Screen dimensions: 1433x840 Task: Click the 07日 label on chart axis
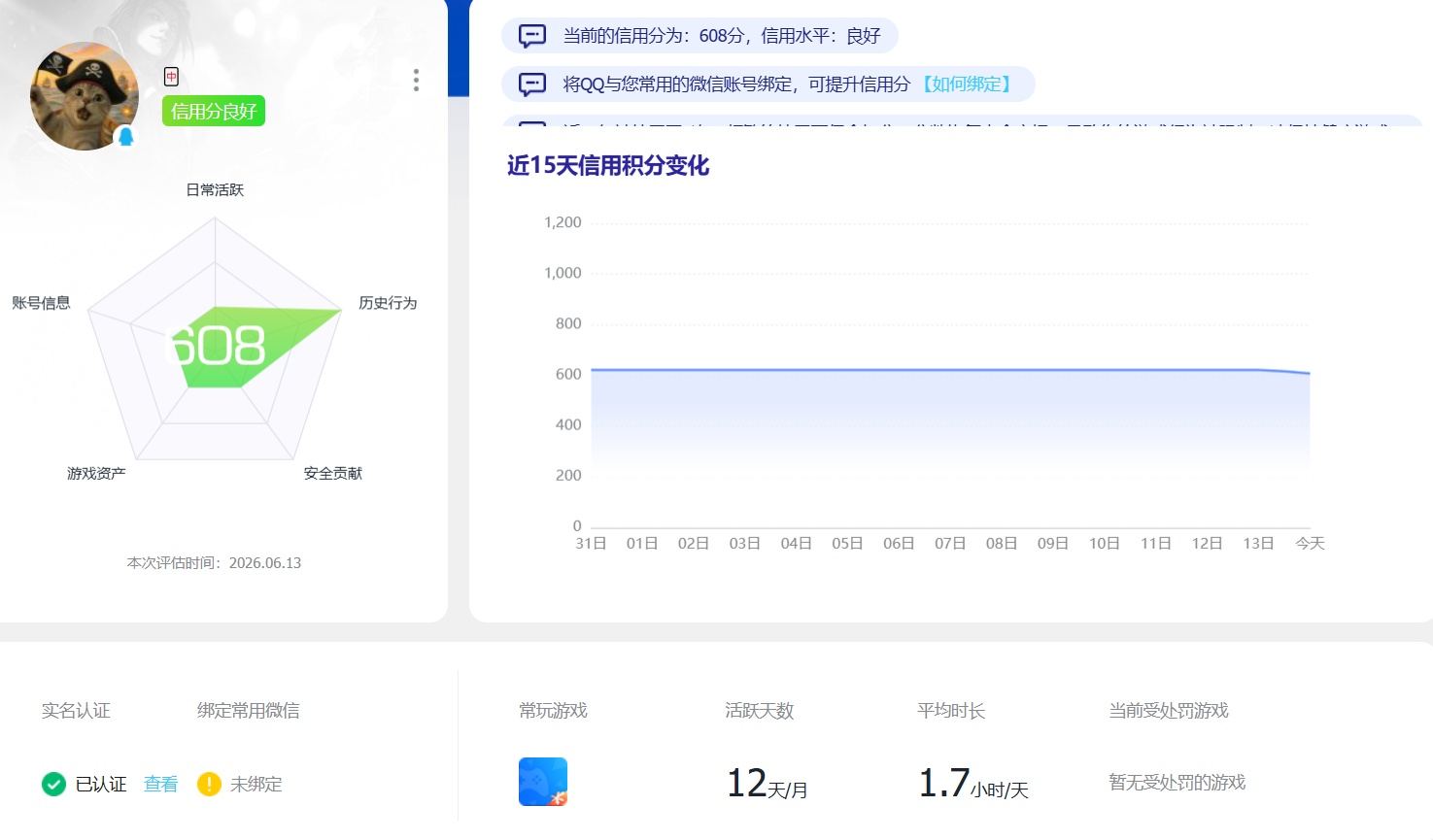click(950, 544)
